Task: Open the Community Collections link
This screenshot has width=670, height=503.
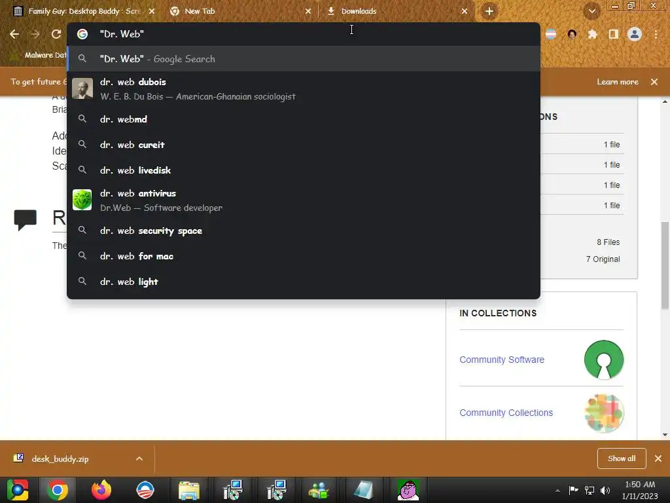Action: 506,413
